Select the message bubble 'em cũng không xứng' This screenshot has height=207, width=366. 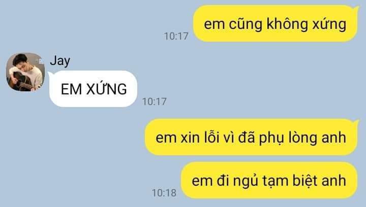tap(276, 23)
